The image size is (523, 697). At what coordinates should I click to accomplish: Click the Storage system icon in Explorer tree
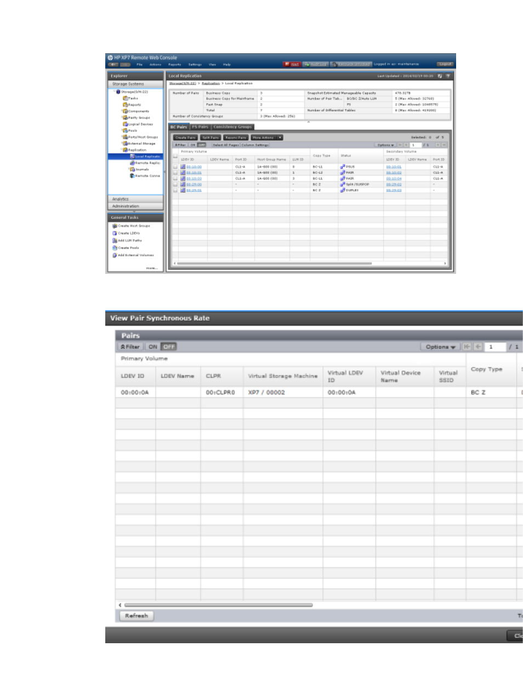[x=118, y=92]
